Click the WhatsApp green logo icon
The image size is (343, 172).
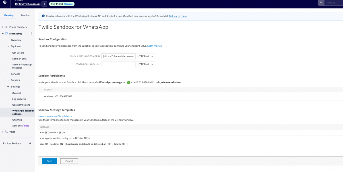click(x=128, y=82)
